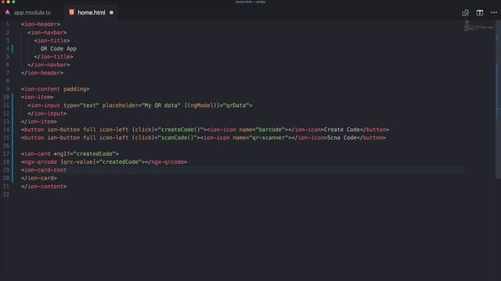Click line number 19 in the gutter
The height and width of the screenshot is (281, 501).
(x=6, y=170)
